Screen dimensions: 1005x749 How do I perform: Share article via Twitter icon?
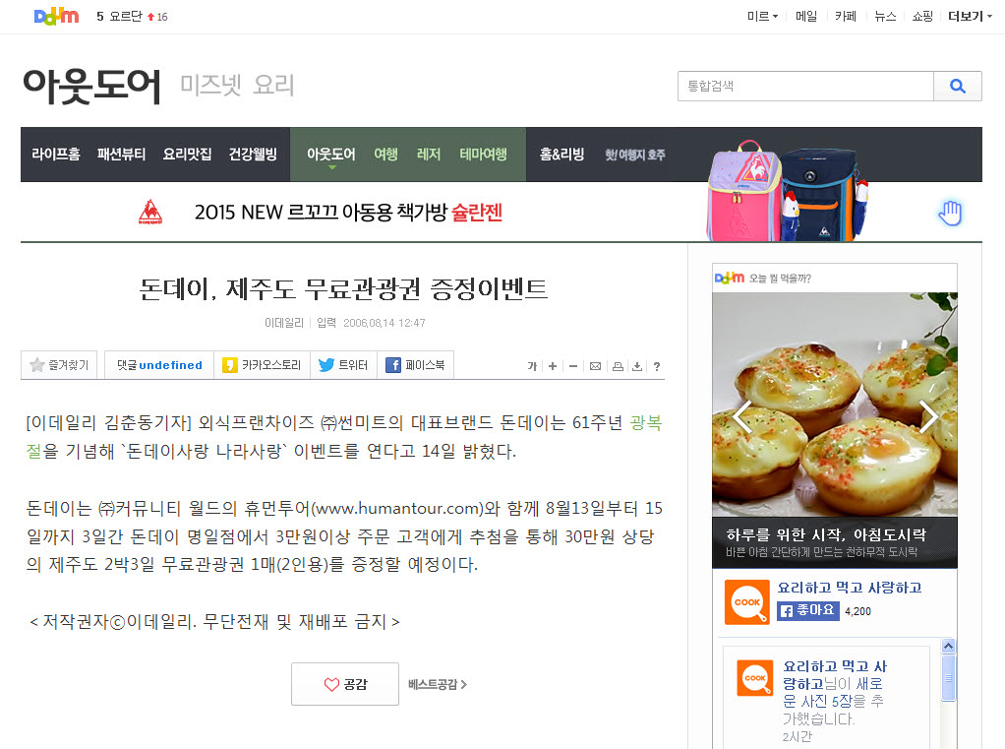[x=326, y=365]
